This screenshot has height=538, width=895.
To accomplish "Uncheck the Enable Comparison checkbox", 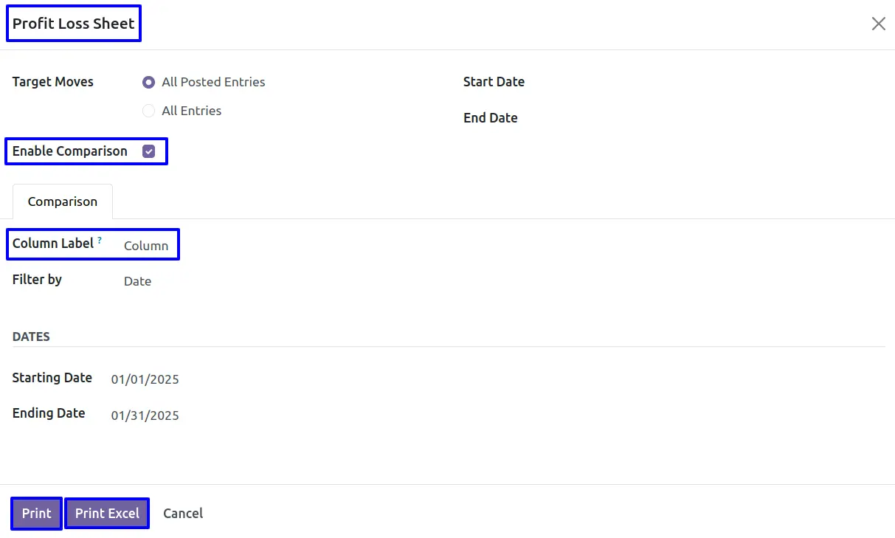I will [149, 151].
